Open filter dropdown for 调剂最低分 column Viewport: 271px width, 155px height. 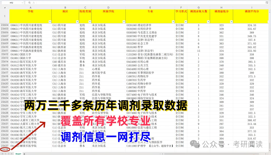click(x=231, y=22)
